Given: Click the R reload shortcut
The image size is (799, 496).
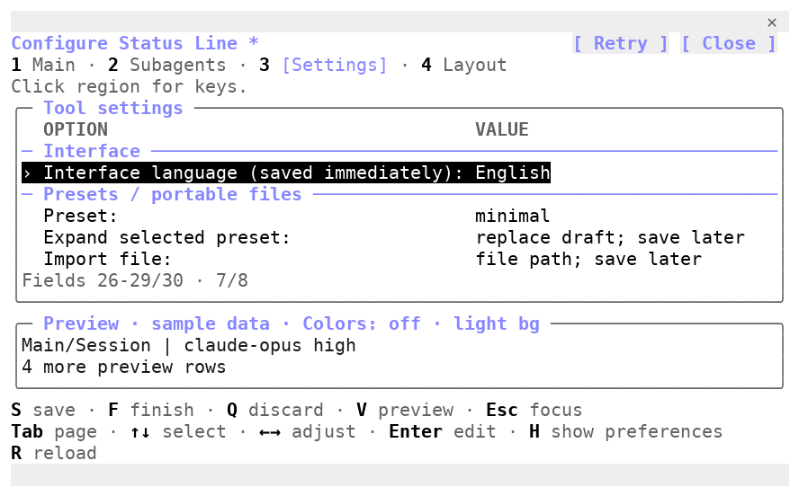Looking at the screenshot, I should click(54, 453).
